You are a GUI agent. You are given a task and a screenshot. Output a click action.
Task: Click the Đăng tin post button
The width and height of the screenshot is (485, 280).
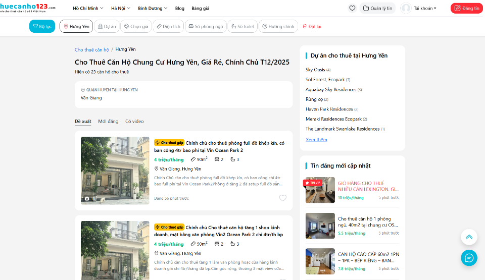466,9
